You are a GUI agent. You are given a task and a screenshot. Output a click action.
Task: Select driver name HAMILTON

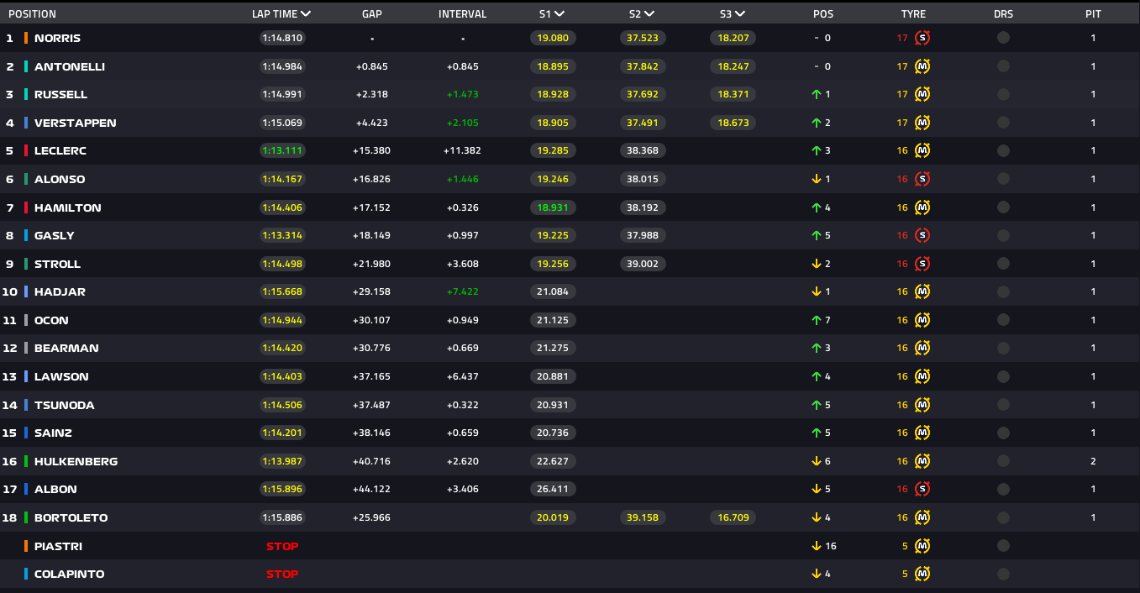point(67,207)
